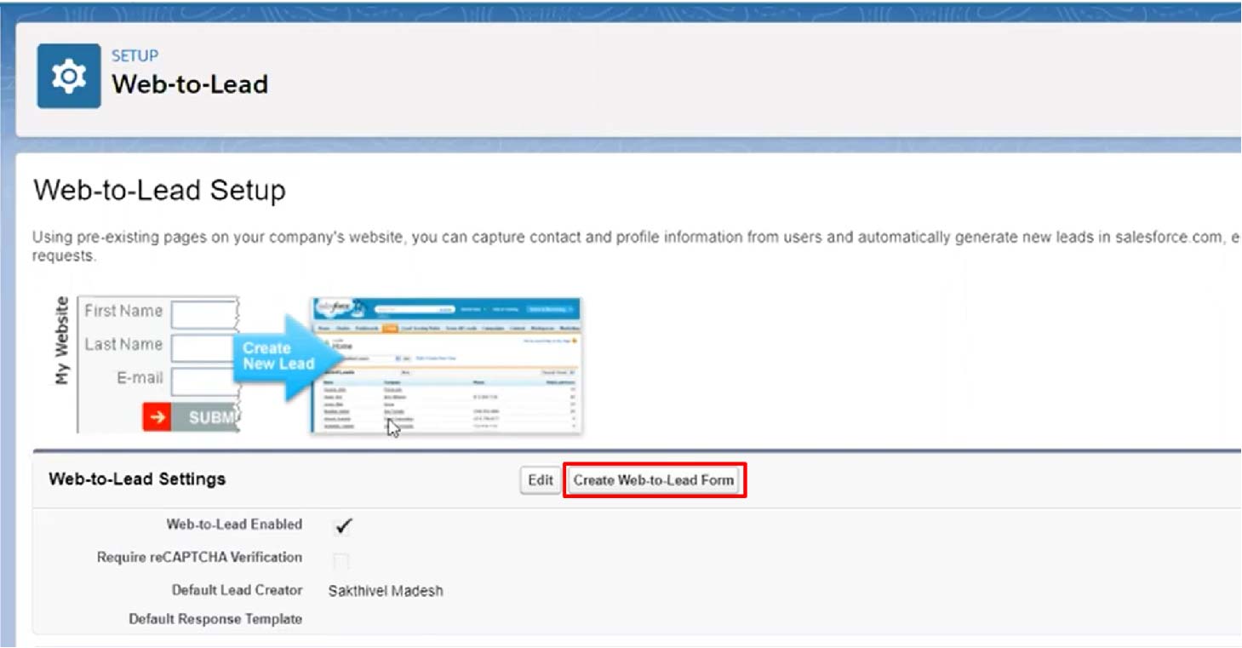Click the Last Name box in illustration
Image resolution: width=1242 pixels, height=648 pixels.
pos(204,347)
